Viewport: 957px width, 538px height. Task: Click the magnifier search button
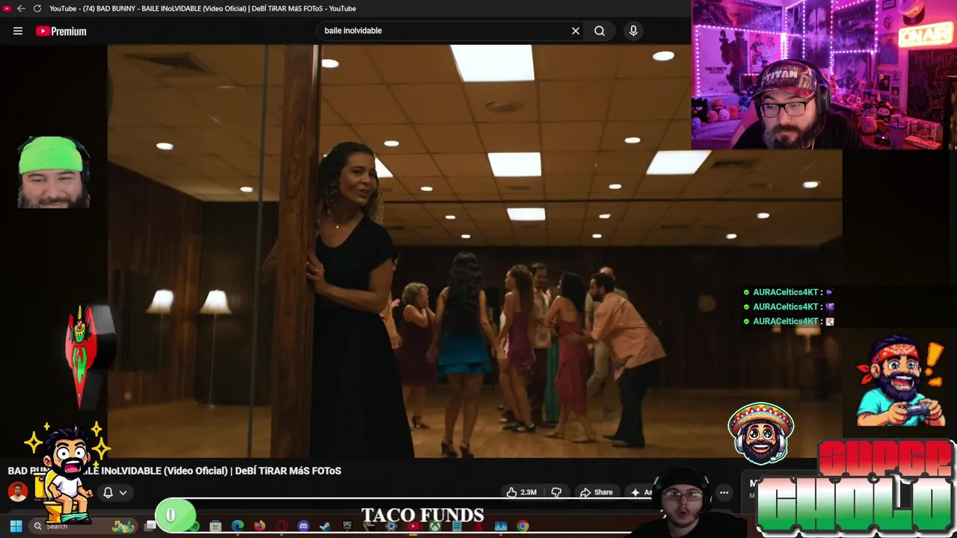[600, 31]
